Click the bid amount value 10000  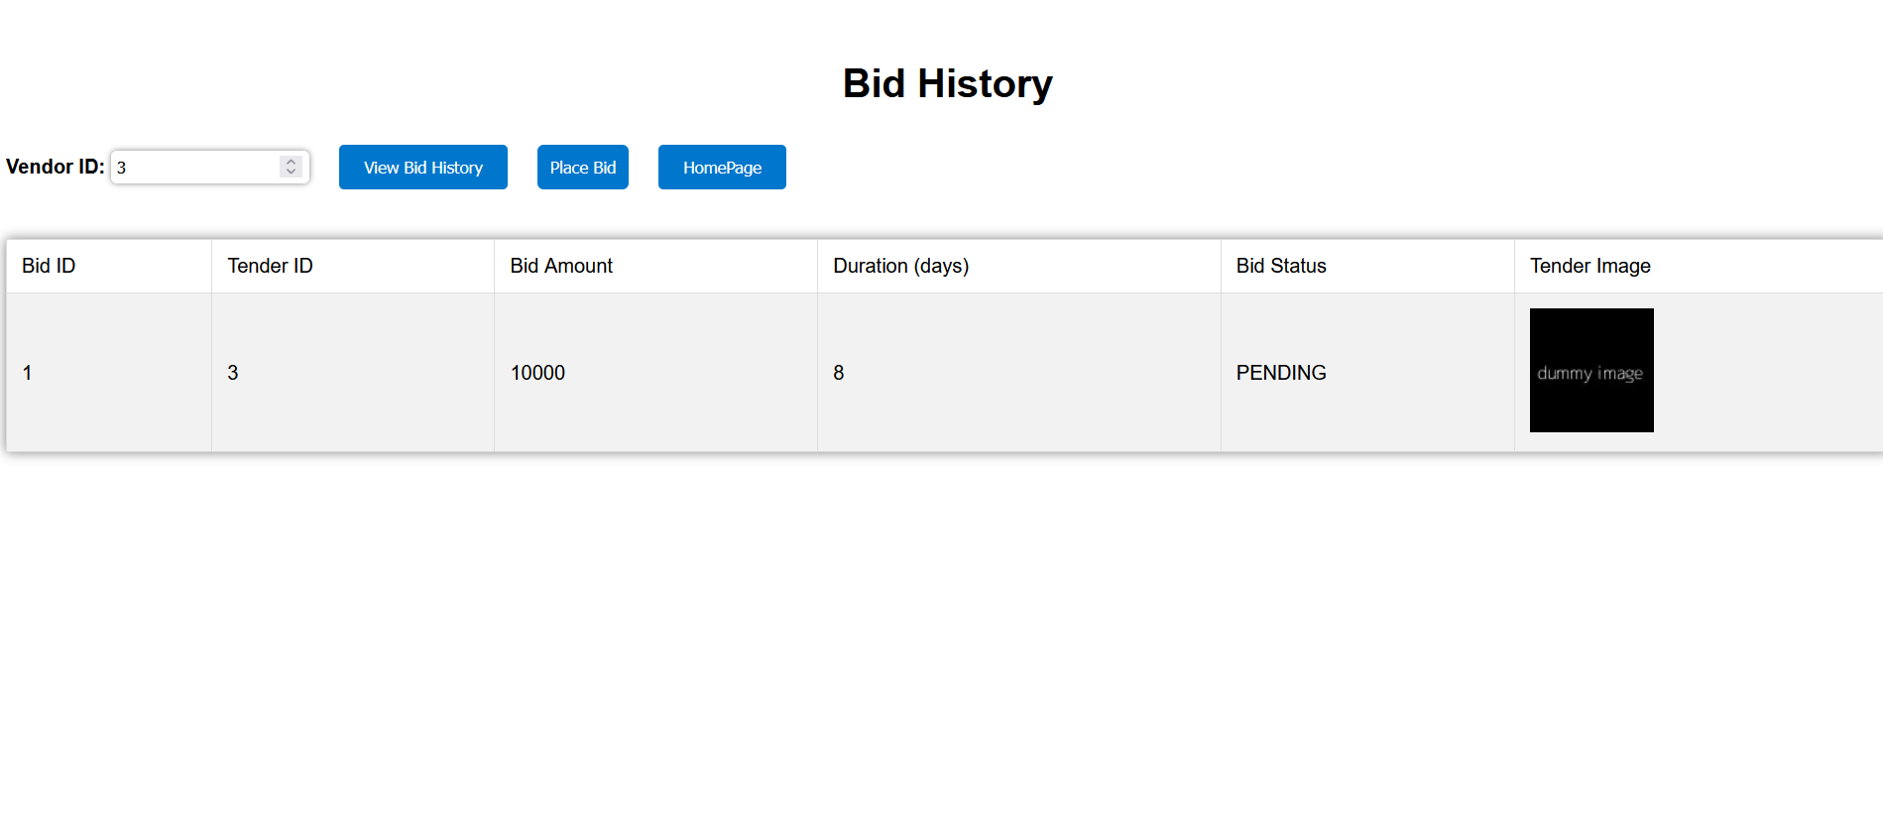[537, 373]
